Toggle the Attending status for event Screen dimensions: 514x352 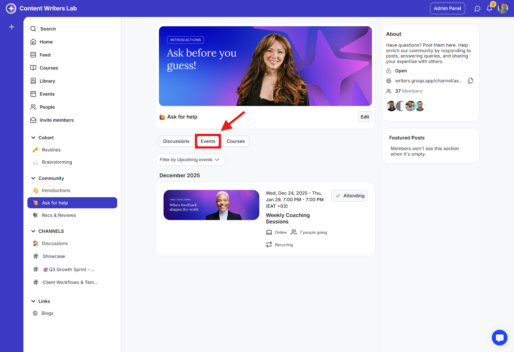tap(349, 196)
